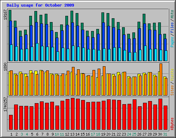
Task: Click the 19167 hits axis value
Action: pos(5,15)
